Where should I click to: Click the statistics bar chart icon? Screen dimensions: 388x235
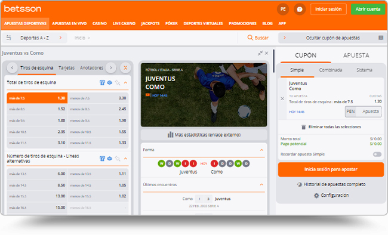click(x=170, y=135)
